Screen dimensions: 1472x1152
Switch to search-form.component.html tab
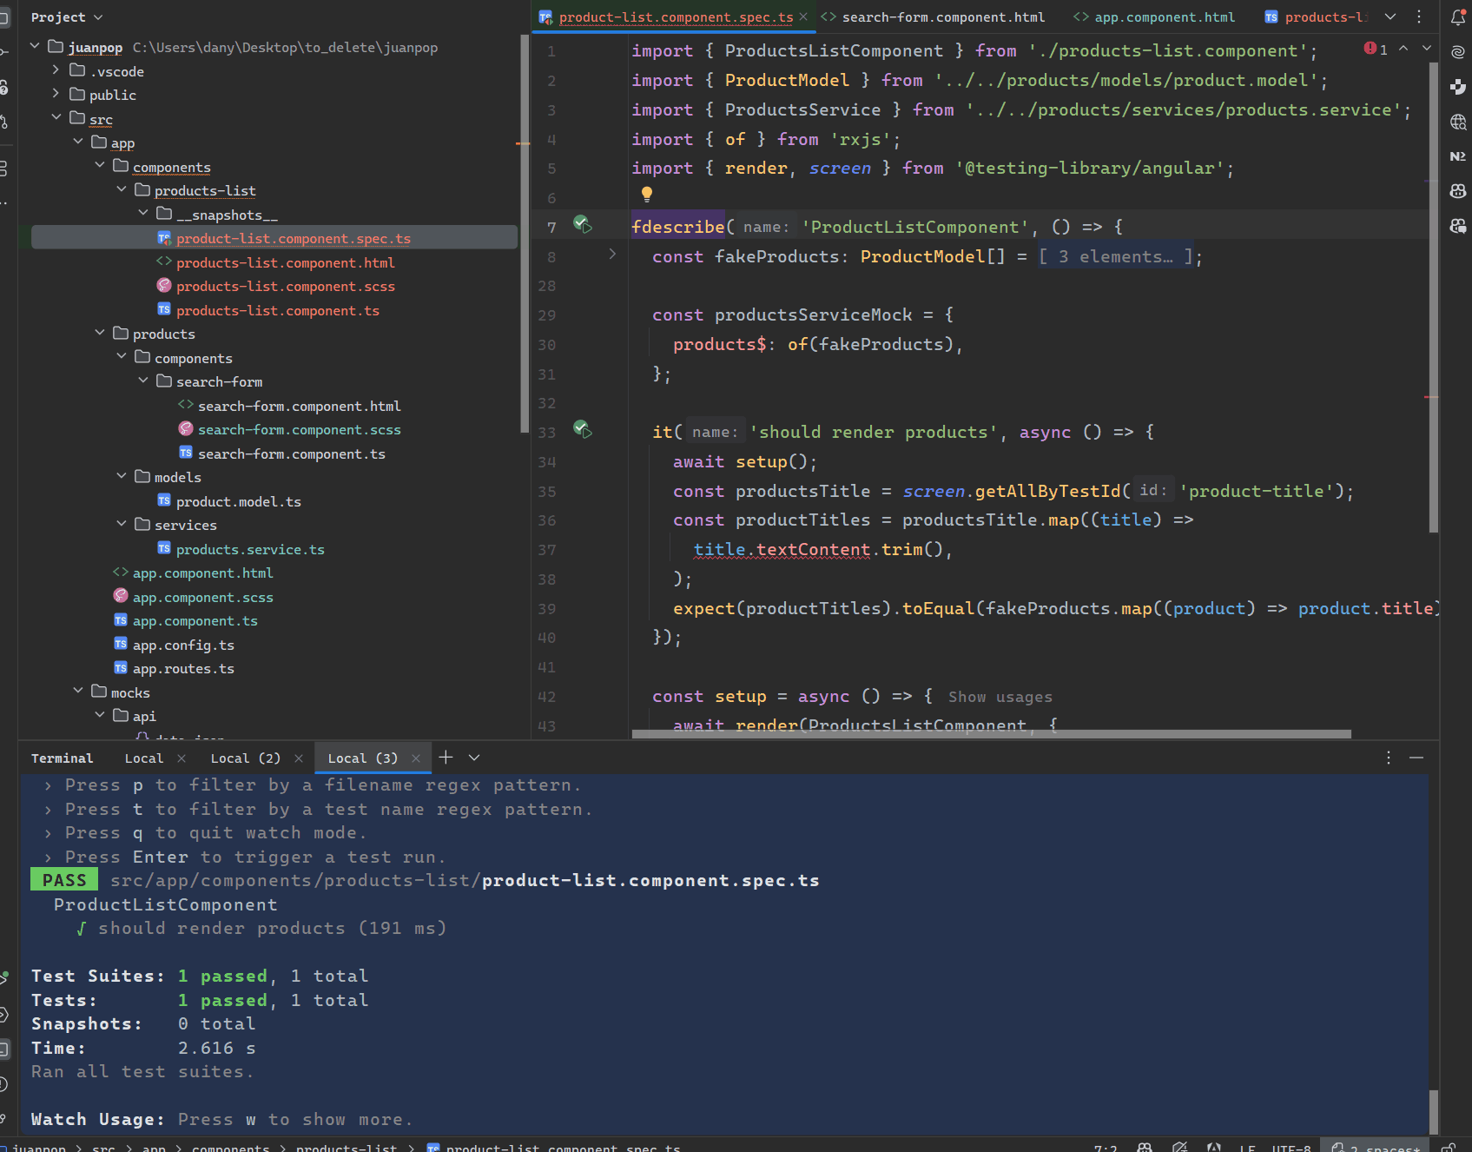click(x=942, y=17)
